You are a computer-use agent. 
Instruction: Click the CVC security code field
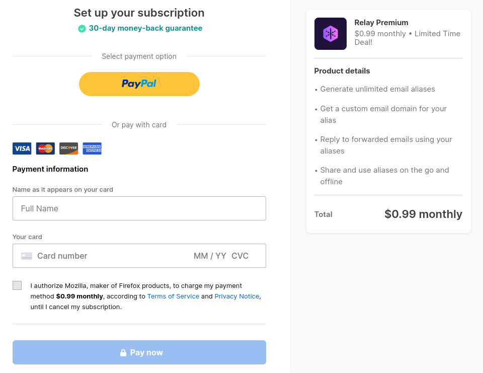[x=240, y=256]
